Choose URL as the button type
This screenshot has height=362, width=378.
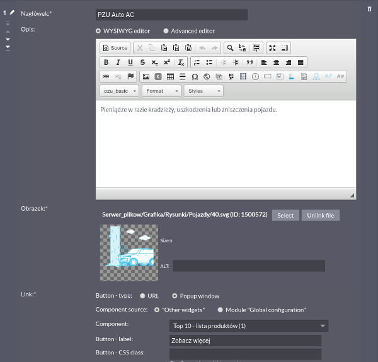point(143,296)
